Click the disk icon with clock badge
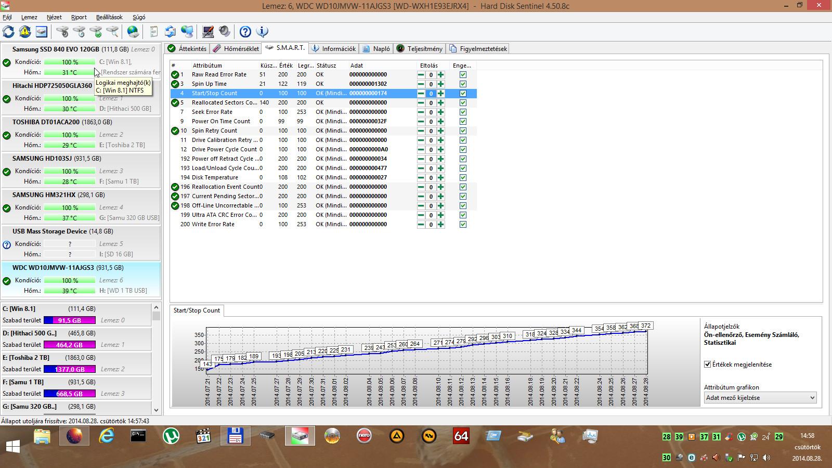This screenshot has height=468, width=832. click(x=79, y=32)
